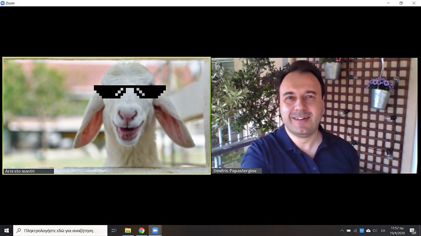Image resolution: width=421 pixels, height=236 pixels.
Task: Open the Windows Start menu
Action: (x=7, y=230)
